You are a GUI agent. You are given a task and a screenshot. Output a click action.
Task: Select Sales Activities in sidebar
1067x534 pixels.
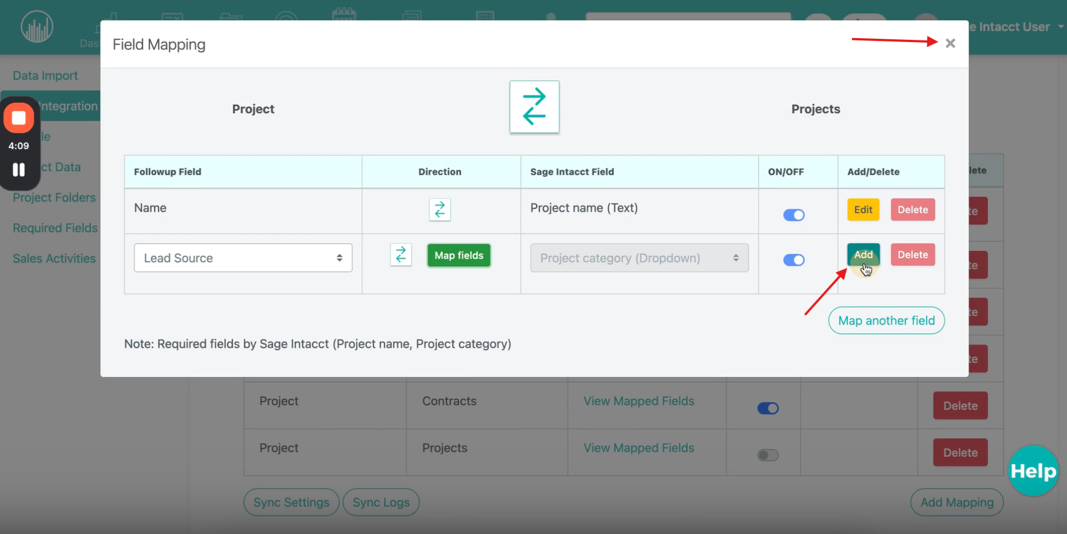point(54,259)
